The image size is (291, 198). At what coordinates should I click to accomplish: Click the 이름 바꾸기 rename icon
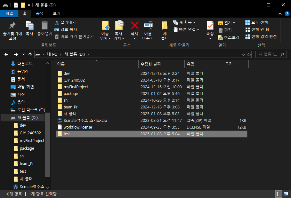(148, 25)
